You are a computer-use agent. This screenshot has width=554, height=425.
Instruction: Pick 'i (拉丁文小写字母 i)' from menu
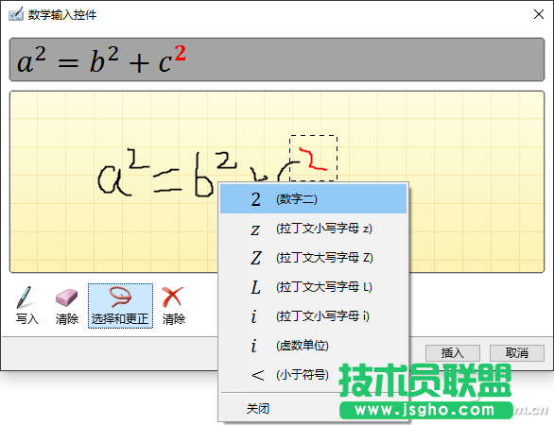313,316
